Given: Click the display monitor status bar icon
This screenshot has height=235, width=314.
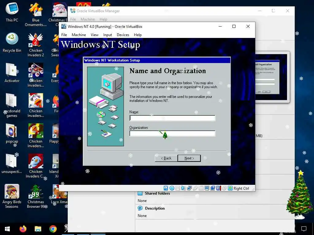Looking at the screenshot, I should tap(207, 188).
